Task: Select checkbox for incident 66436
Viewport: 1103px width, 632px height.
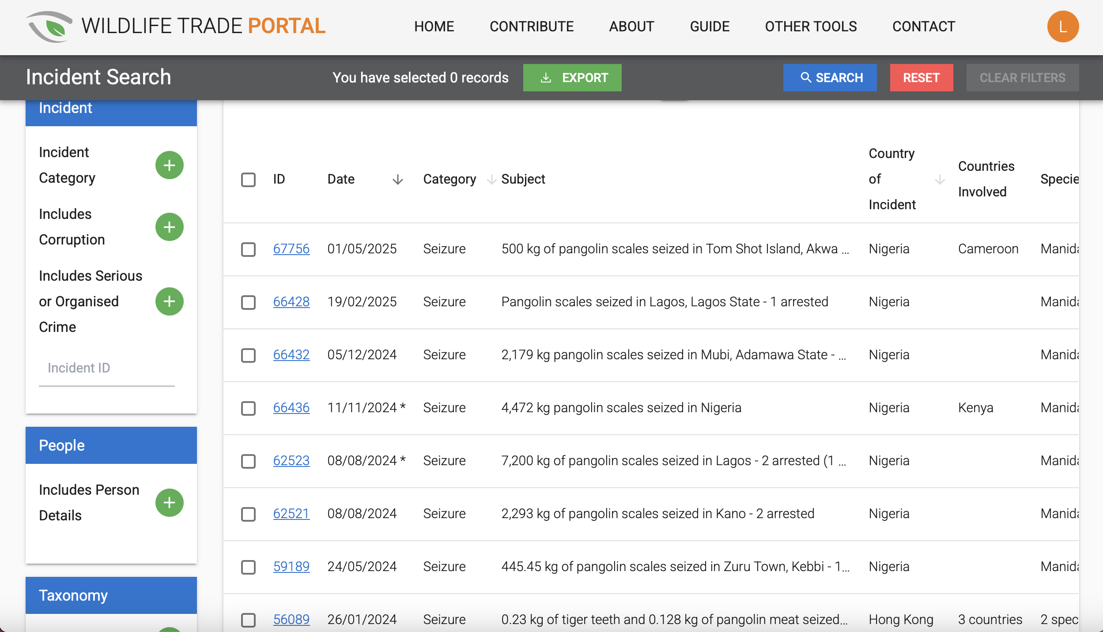Action: pos(248,408)
